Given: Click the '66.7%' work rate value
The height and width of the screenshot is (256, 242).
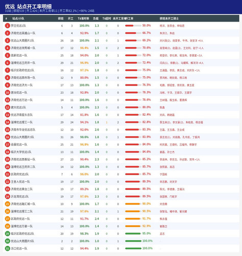Looking at the screenshot, I should (x=147, y=33).
